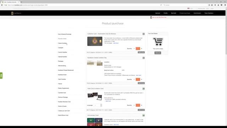Click quantity field of Collector Card Monaco
The width and height of the screenshot is (227, 128).
(x=138, y=49)
